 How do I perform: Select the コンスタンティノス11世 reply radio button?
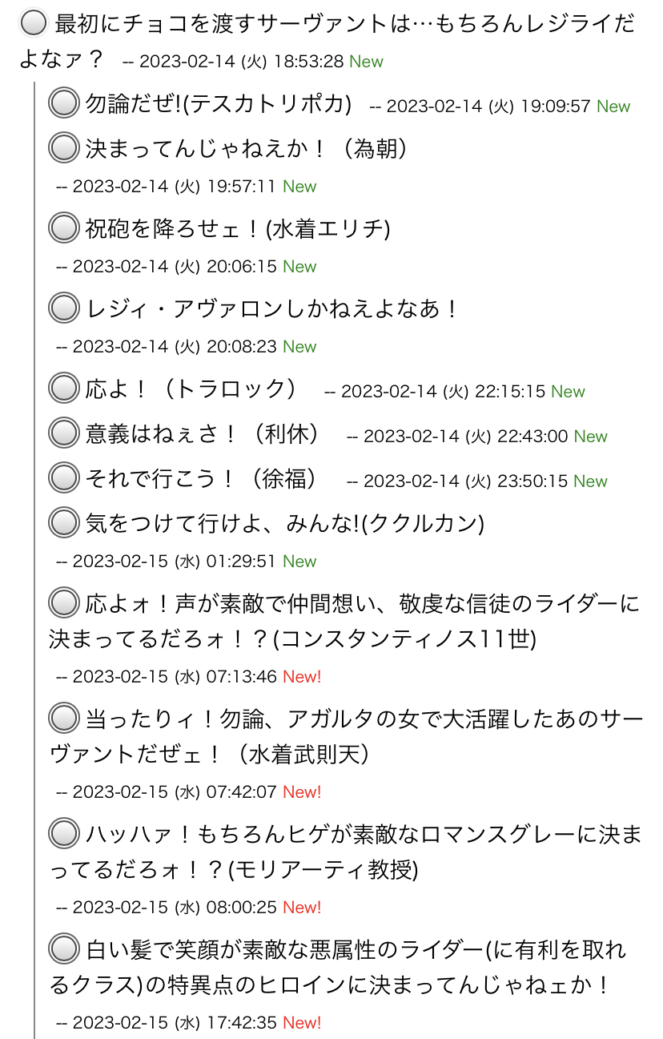click(x=64, y=604)
